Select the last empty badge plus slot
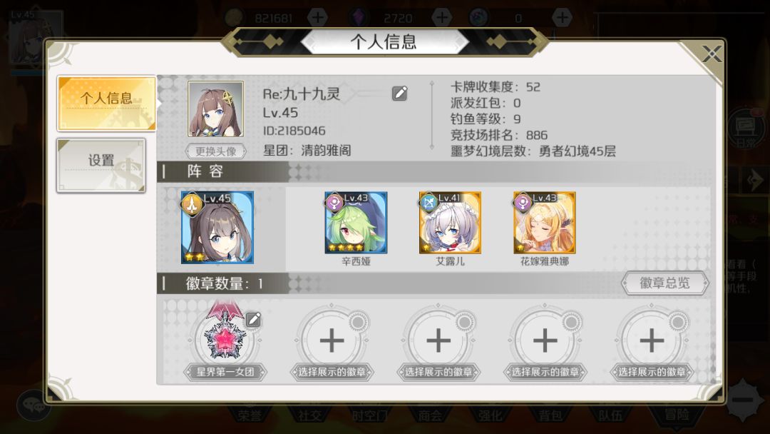770x434 pixels. click(652, 340)
